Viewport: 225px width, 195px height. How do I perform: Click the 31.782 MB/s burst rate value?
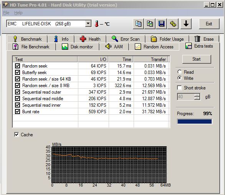[x=154, y=111]
